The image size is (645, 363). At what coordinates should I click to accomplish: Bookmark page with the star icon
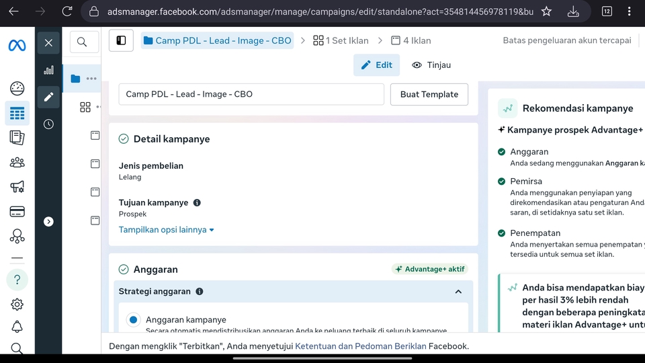click(546, 11)
